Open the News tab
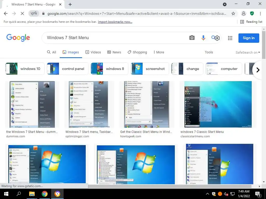 (x=114, y=52)
